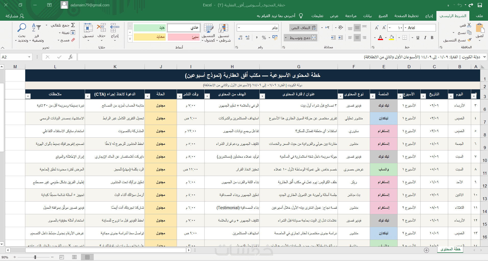Image resolution: width=488 pixels, height=261 pixels.
Task: Open the File (ملف) tab
Action: pyautogui.click(x=479, y=16)
